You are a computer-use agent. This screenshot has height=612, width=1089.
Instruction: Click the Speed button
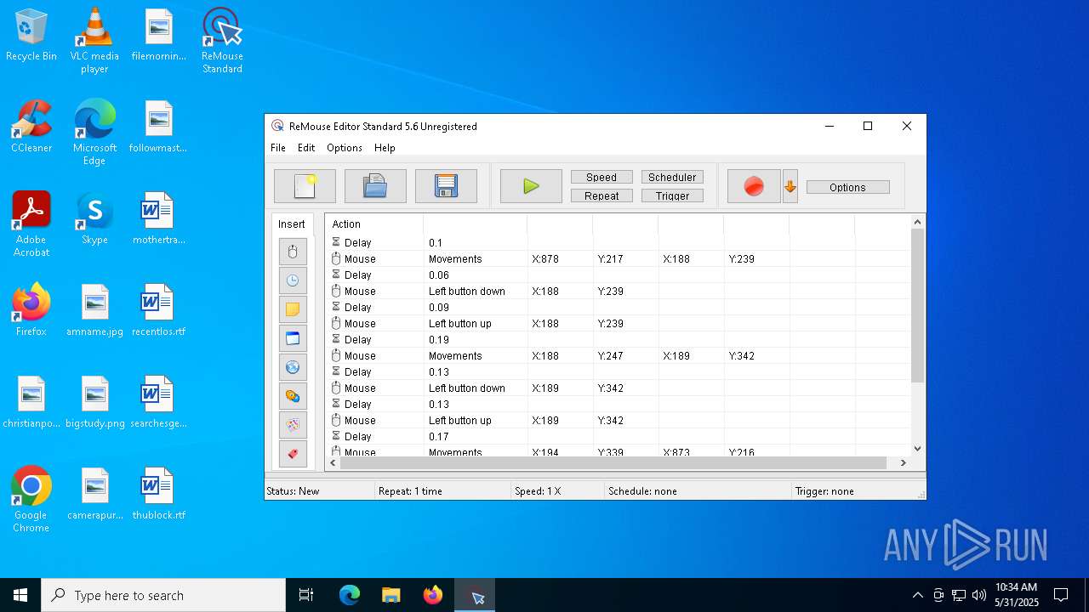pos(602,177)
